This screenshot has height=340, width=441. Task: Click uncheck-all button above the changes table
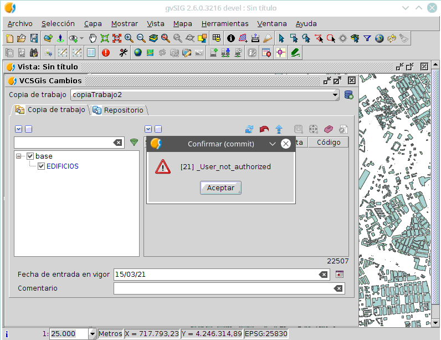[158, 129]
